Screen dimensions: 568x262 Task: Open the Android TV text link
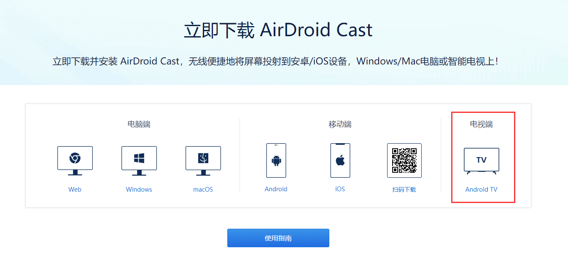482,190
